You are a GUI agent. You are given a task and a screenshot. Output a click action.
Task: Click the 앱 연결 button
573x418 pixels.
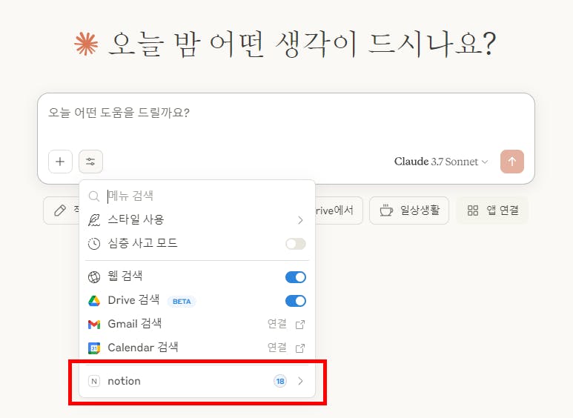click(492, 210)
